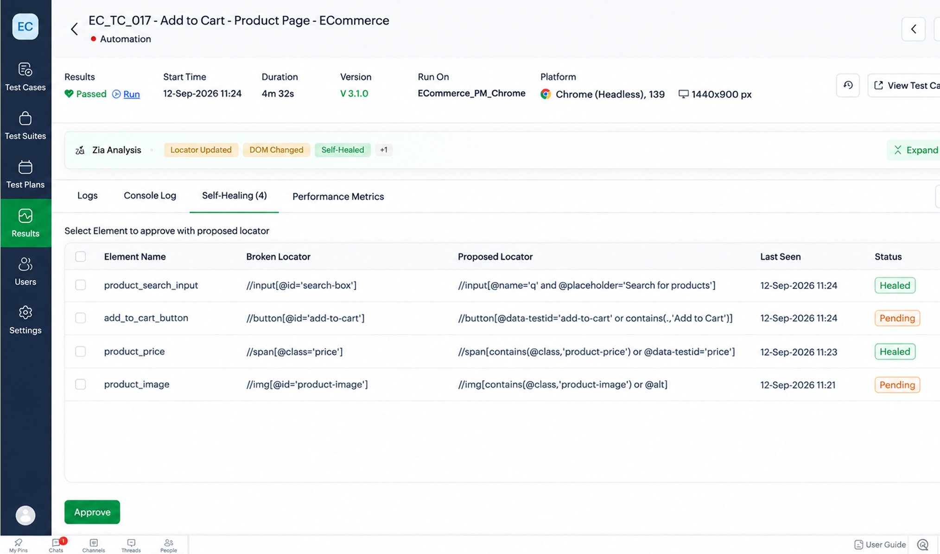Open Test Plans in sidebar
The width and height of the screenshot is (940, 554).
click(x=25, y=174)
